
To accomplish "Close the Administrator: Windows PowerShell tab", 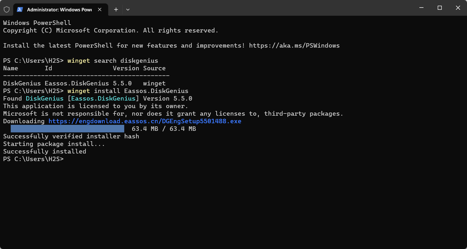I will tap(100, 9).
